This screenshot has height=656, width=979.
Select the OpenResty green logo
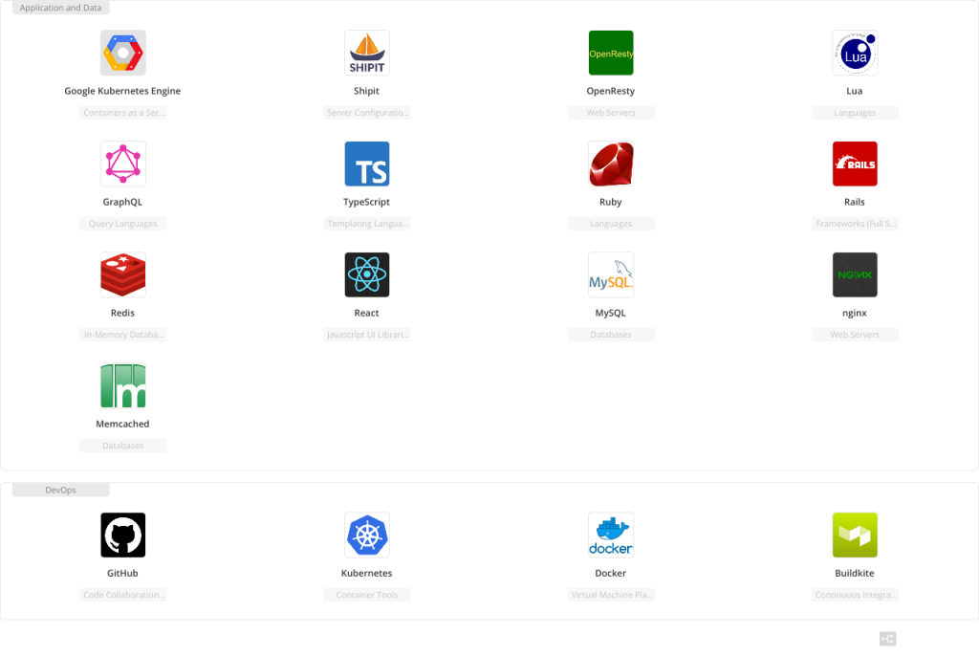pos(611,54)
